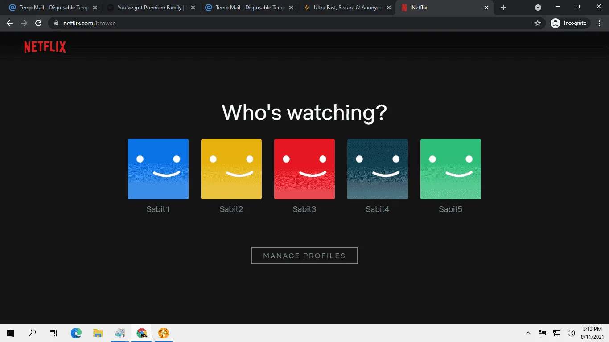Open the Incognito profile indicator
The width and height of the screenshot is (609, 342).
(571, 23)
